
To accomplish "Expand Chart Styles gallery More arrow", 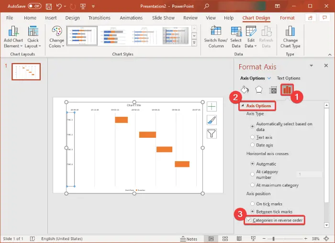I will tap(194, 43).
